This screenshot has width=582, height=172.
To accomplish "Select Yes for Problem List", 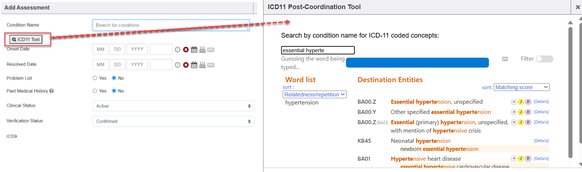I will coord(95,78).
